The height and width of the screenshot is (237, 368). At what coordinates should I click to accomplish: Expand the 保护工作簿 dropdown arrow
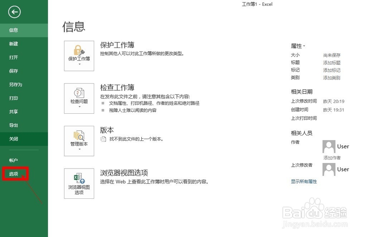tap(79, 65)
